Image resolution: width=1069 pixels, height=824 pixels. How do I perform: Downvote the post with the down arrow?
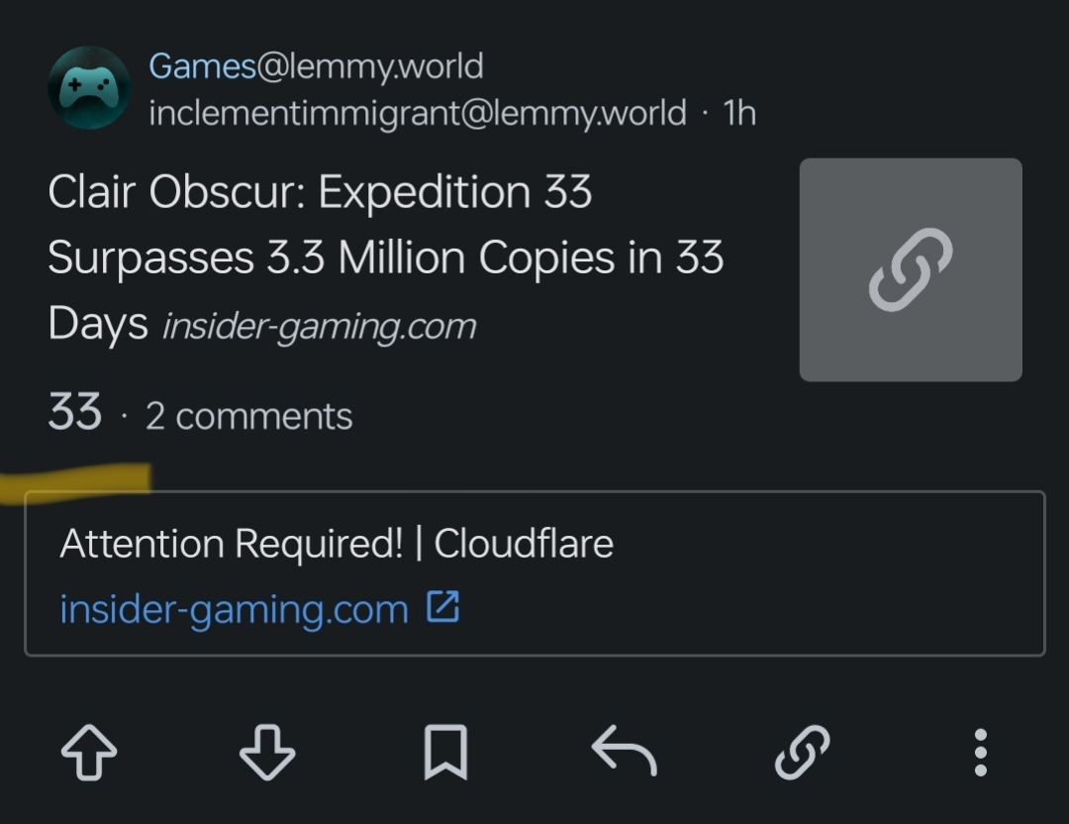267,753
